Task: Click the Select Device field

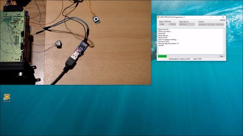Action: coord(187,24)
